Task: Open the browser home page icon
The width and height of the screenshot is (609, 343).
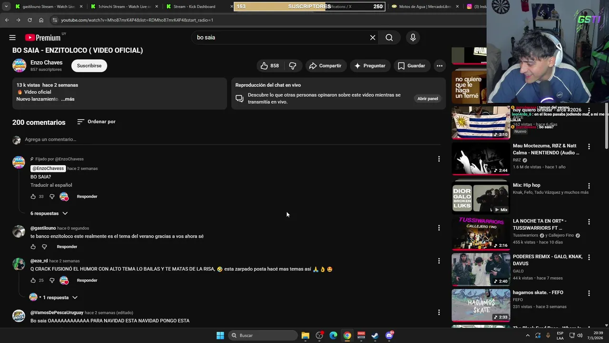Action: [41, 20]
